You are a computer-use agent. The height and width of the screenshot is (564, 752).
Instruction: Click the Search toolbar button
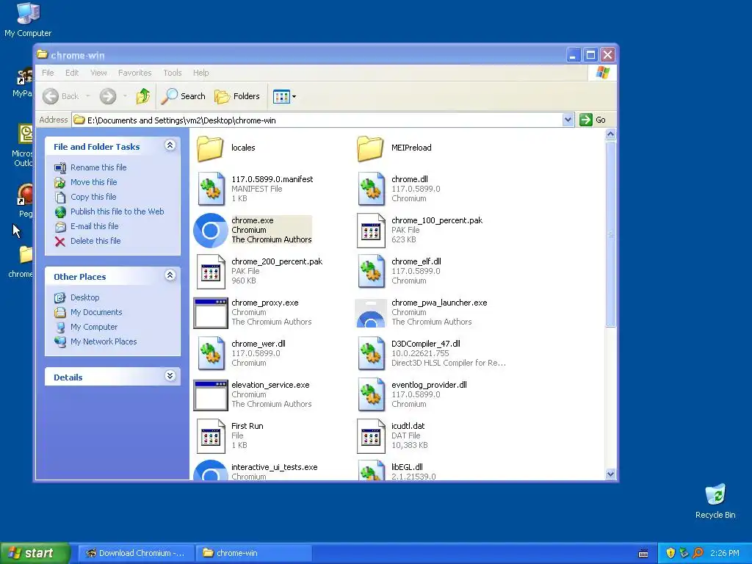[183, 96]
